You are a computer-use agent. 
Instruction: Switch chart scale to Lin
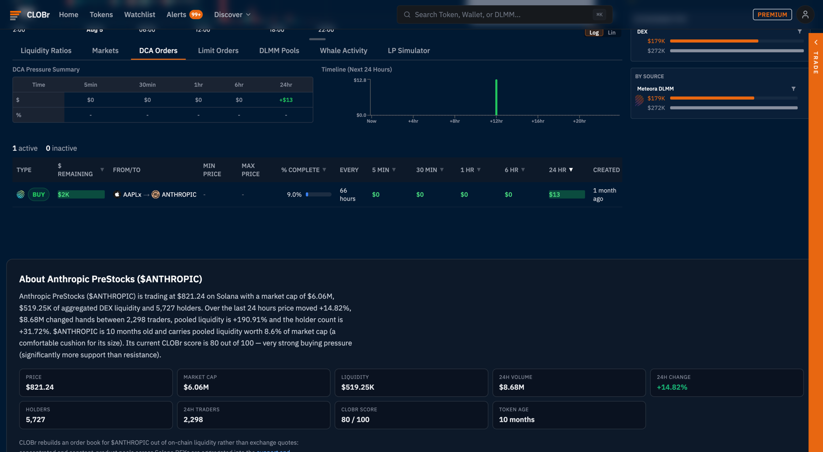pyautogui.click(x=612, y=32)
